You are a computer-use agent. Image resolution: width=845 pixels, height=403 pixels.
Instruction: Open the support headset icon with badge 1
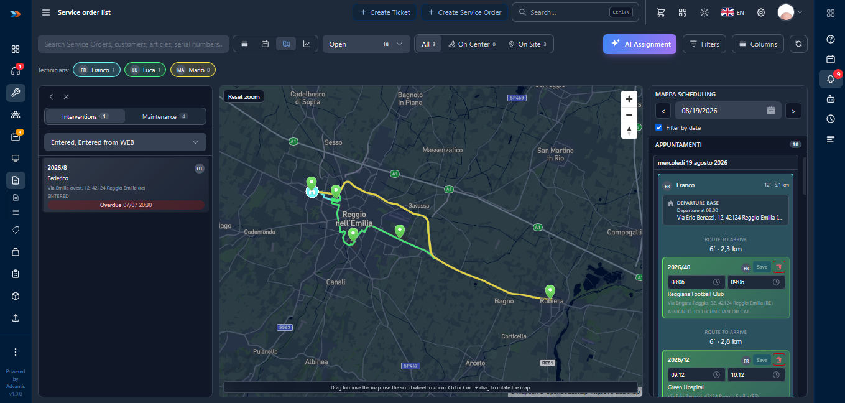pyautogui.click(x=16, y=71)
